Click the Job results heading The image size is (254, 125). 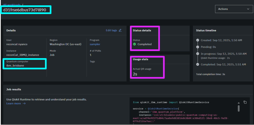point(14,89)
